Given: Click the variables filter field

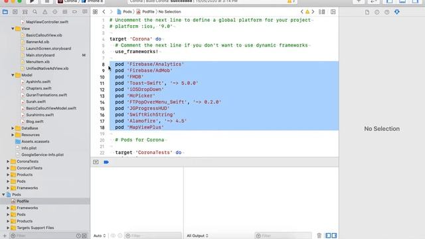Looking at the screenshot, I should tap(153, 236).
